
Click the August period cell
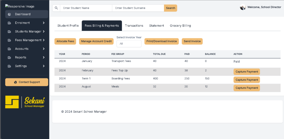86,87
